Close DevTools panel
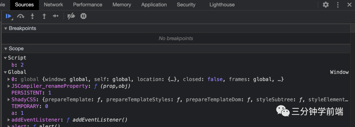Viewport: 355px width, 127px height. (x=349, y=5)
